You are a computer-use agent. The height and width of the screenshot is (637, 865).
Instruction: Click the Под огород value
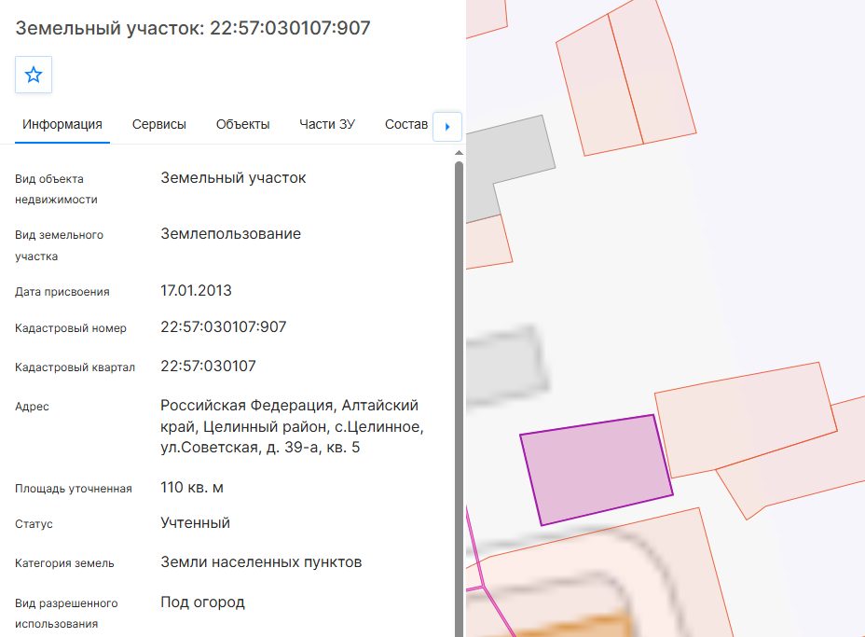click(202, 602)
